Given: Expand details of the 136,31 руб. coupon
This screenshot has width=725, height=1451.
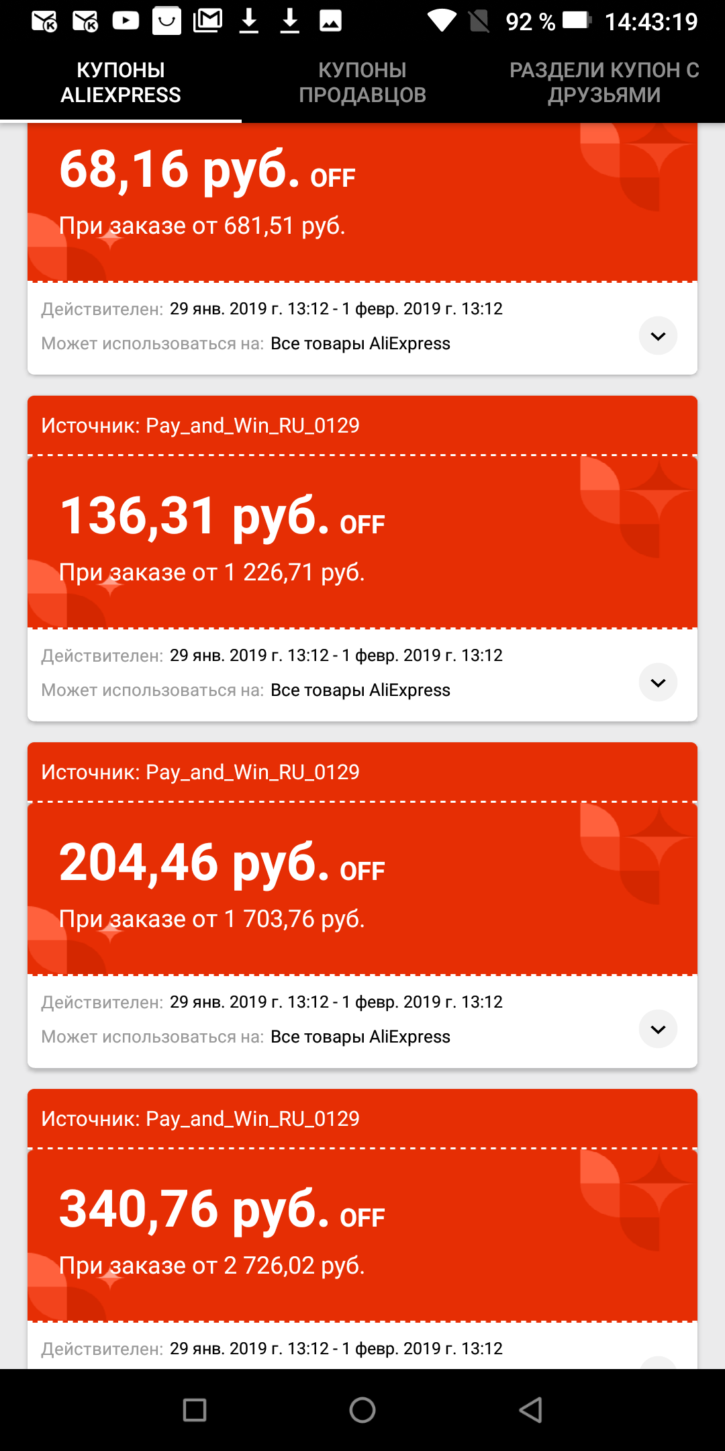Looking at the screenshot, I should click(x=658, y=683).
